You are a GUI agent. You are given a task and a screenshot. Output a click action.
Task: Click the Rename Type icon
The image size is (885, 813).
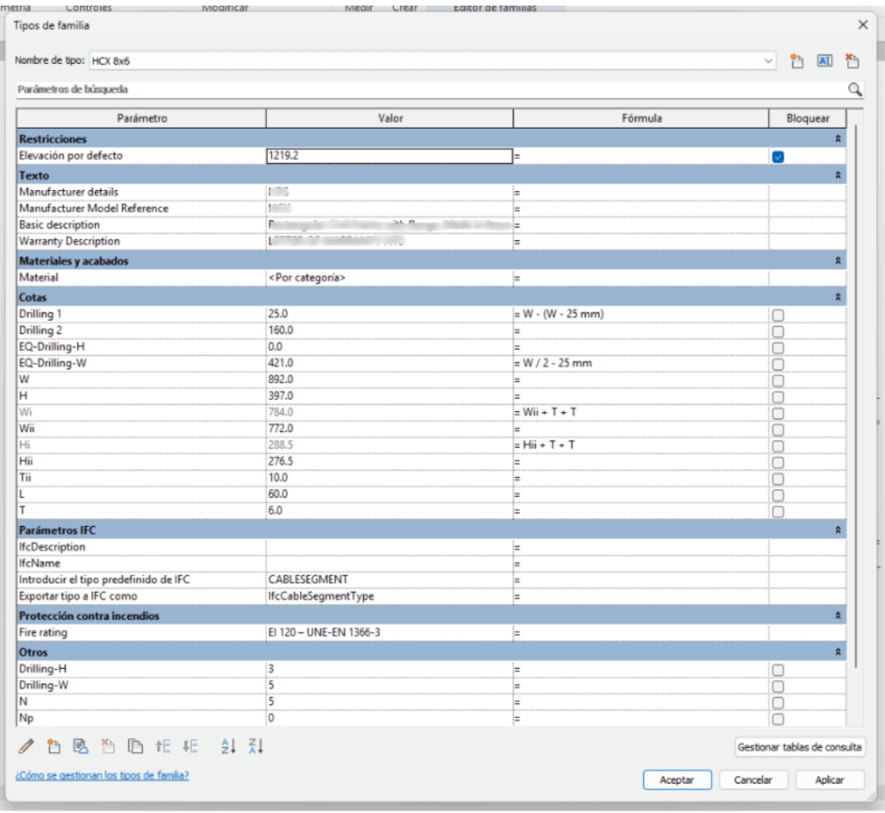(x=825, y=61)
